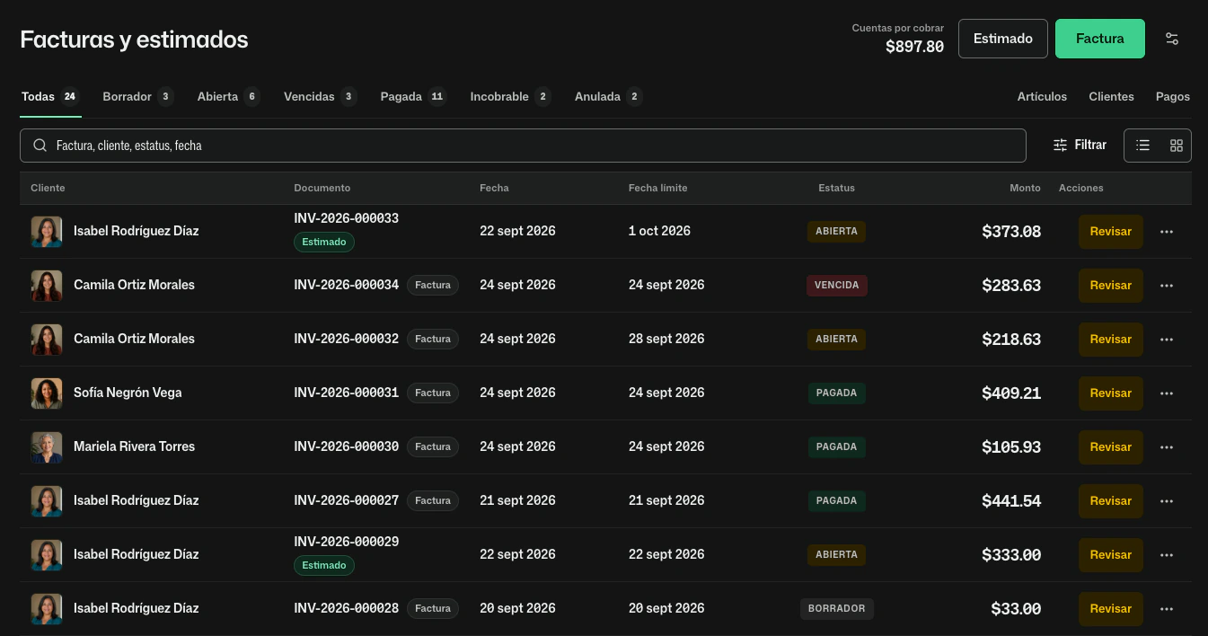Click the VENCIDA status badge
The image size is (1208, 636).
click(x=836, y=286)
